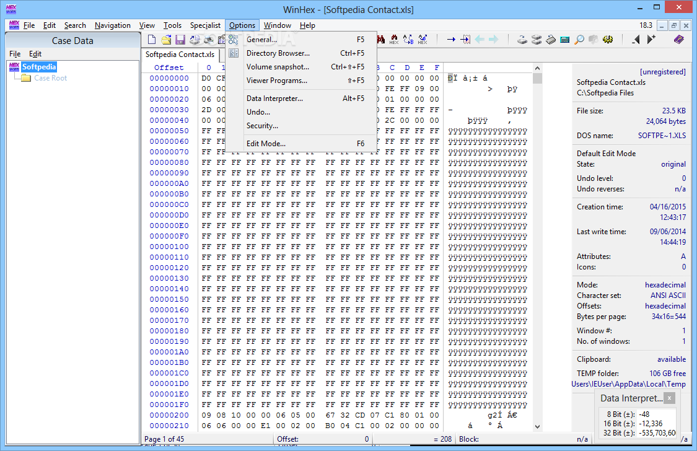Click the original State value
697x451 pixels.
point(673,164)
